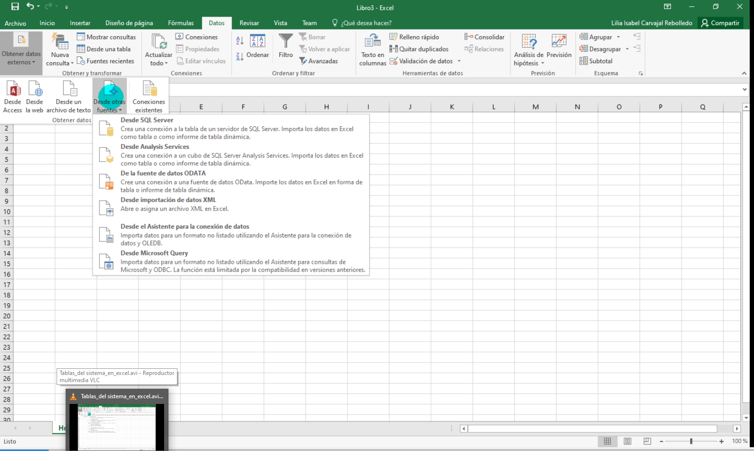Open Validación de datos
This screenshot has width=754, height=451.
click(x=421, y=61)
